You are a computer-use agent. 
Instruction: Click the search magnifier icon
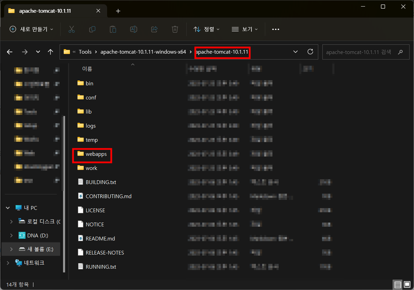(400, 52)
